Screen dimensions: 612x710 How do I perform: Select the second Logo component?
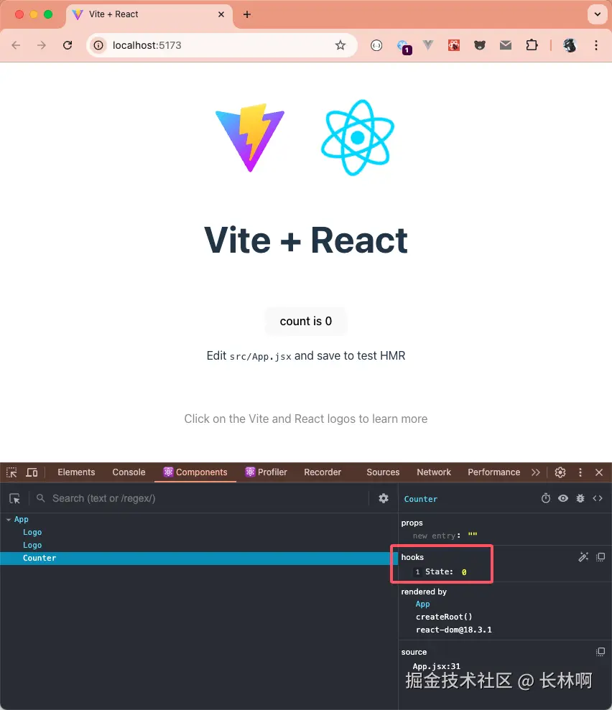pos(32,545)
